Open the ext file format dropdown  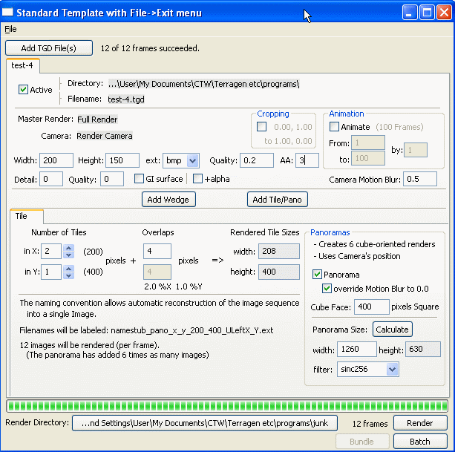click(192, 160)
